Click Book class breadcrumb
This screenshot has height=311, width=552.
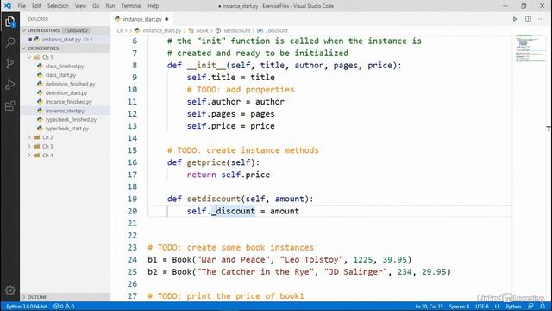pos(202,31)
